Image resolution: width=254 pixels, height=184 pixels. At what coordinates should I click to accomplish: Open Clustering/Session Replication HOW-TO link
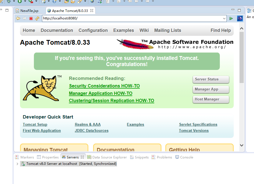[x=111, y=101]
